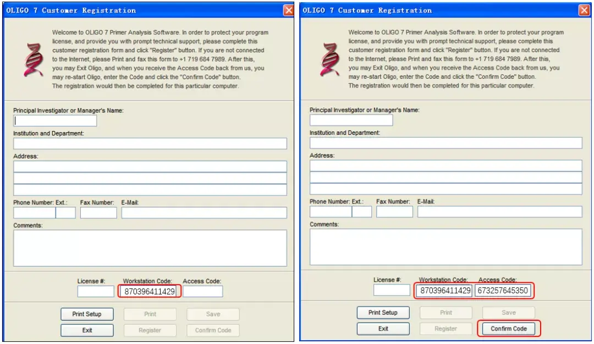The image size is (594, 344).
Task: Click Exit button in right window
Action: pyautogui.click(x=383, y=329)
